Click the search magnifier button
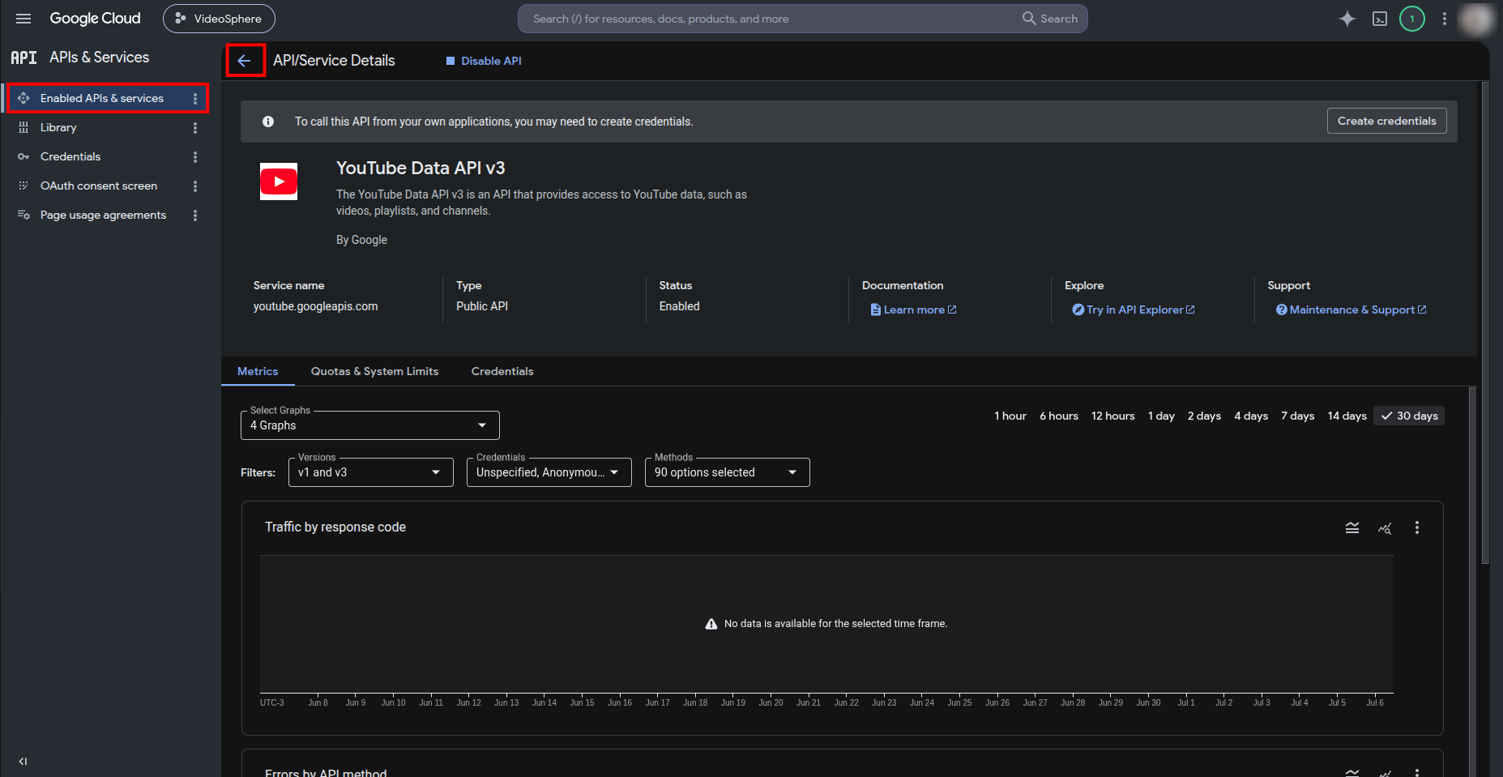 [1050, 19]
